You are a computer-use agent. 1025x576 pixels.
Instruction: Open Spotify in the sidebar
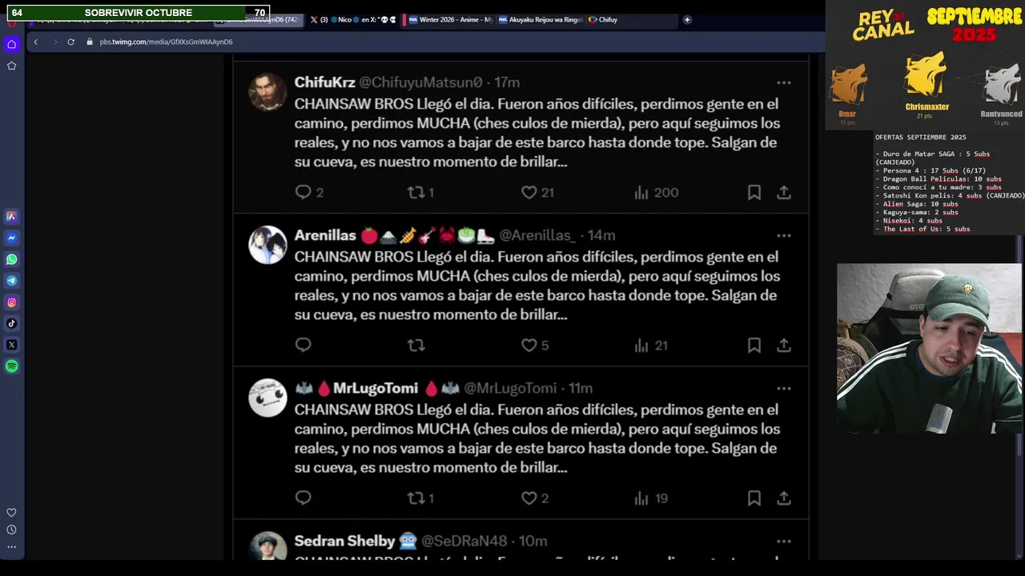point(12,366)
